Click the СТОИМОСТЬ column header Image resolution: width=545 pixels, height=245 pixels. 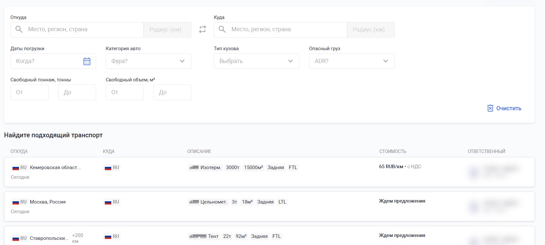pos(393,151)
